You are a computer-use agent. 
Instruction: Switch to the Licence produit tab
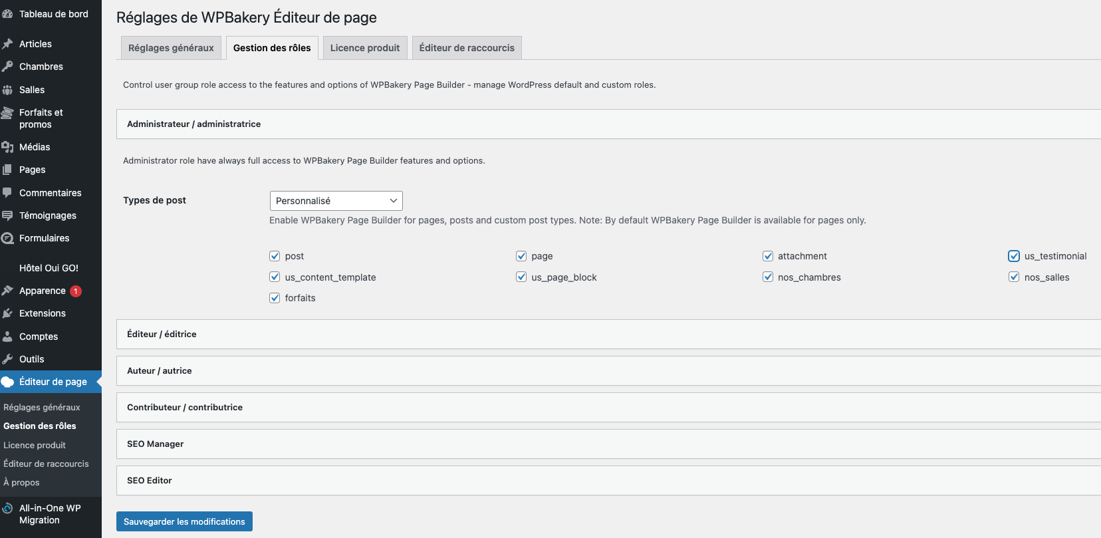[365, 48]
